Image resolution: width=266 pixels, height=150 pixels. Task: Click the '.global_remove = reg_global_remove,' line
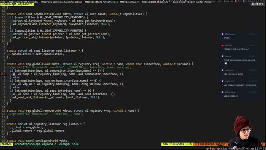pyautogui.click(x=38, y=130)
